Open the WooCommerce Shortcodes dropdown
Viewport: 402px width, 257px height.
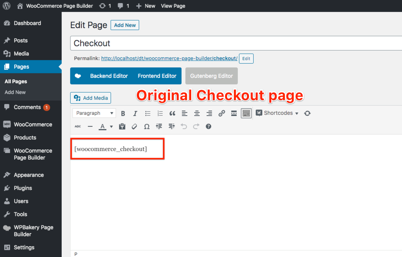pos(277,113)
